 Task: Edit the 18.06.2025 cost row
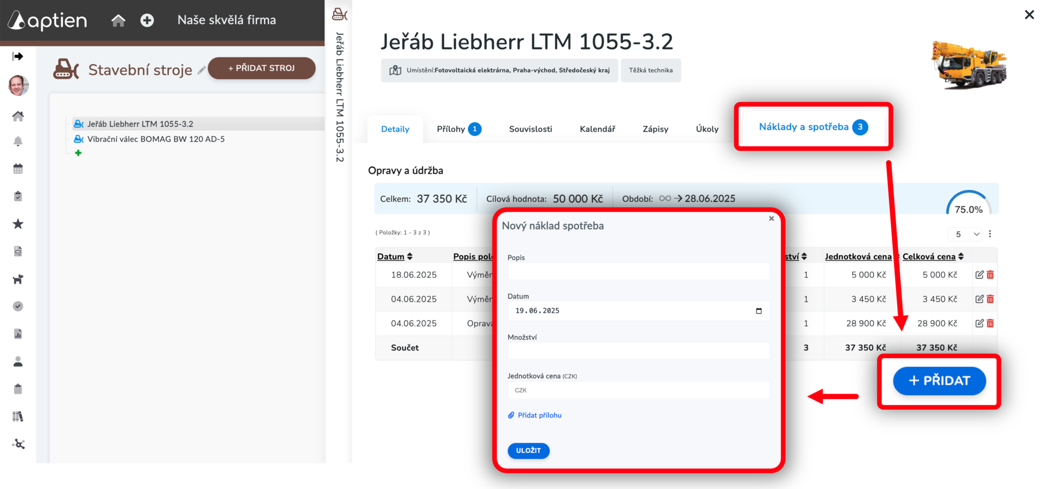(979, 275)
